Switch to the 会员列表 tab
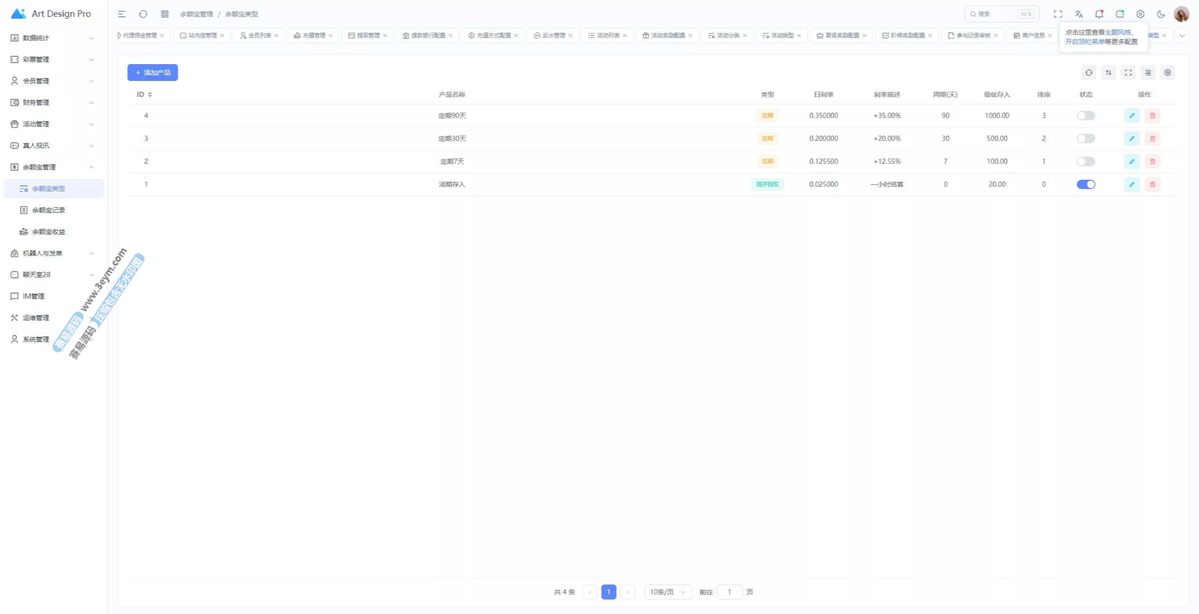 point(259,36)
